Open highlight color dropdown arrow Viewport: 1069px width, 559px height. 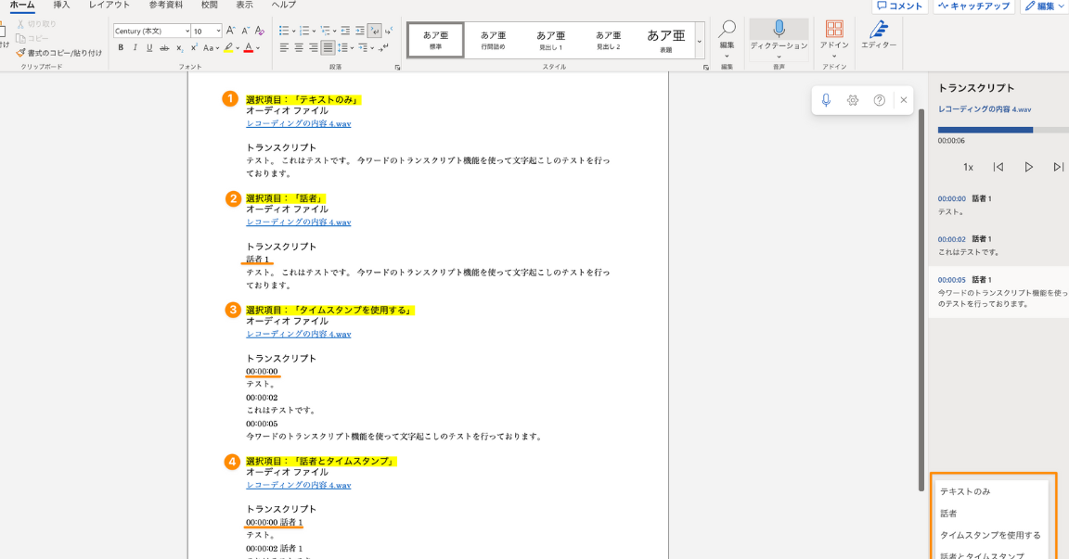[238, 48]
